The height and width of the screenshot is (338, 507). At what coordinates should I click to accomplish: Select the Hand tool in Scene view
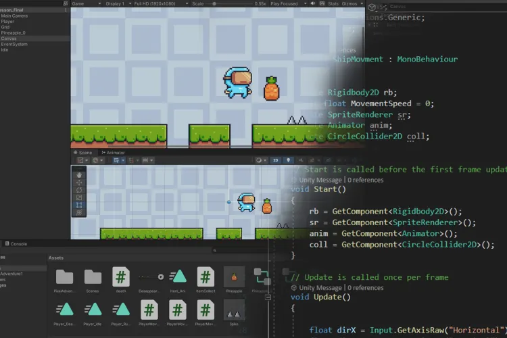pos(80,174)
